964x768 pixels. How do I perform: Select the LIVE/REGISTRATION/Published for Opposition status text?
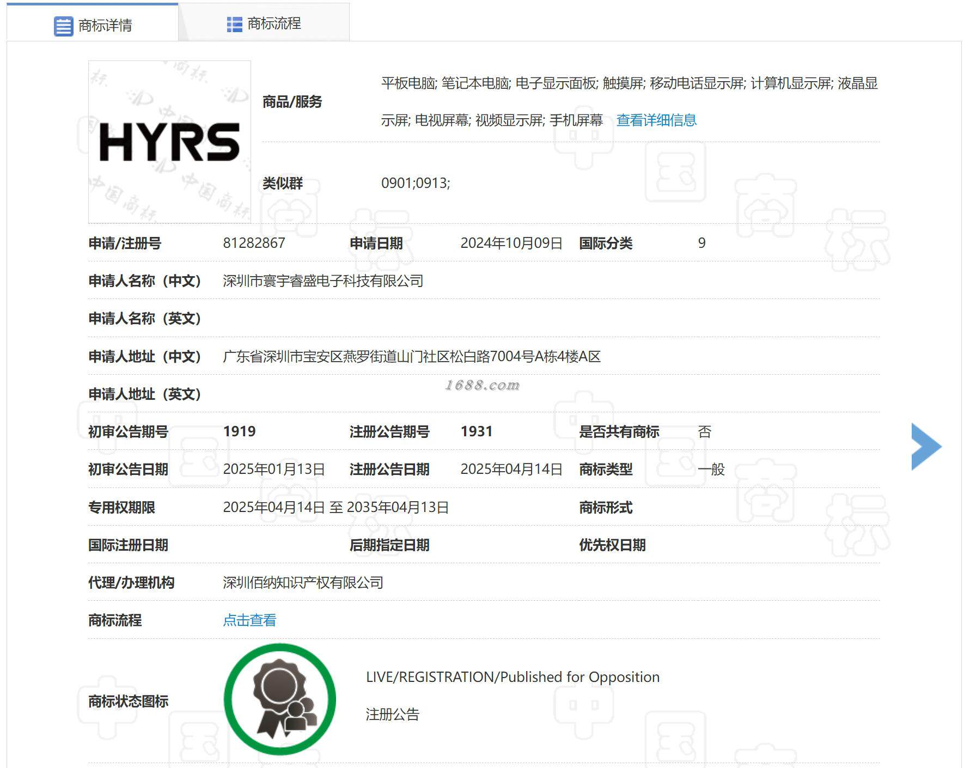coord(512,677)
